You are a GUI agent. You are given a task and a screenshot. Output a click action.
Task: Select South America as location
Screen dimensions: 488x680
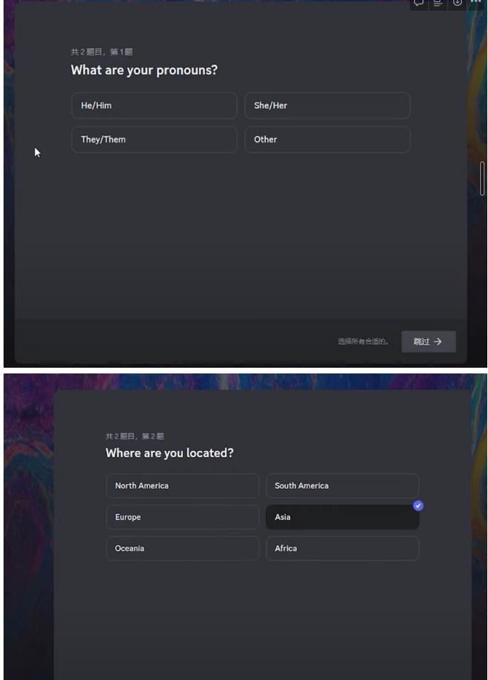[x=342, y=486]
